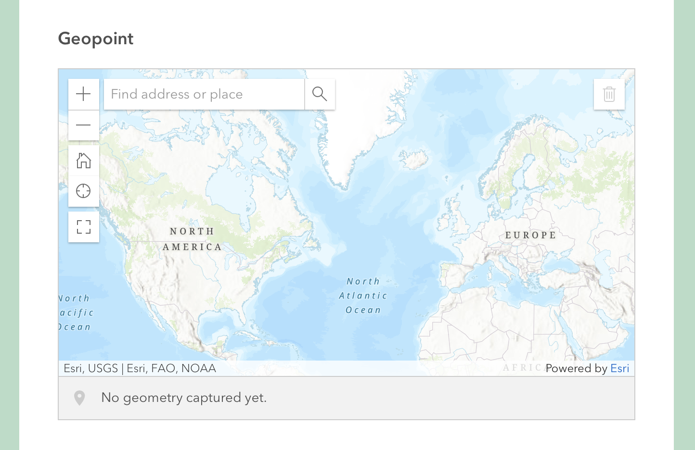Screen dimensions: 695x450
Task: Click the Esri, FAO, NOAA attribution text
Action: pos(171,368)
